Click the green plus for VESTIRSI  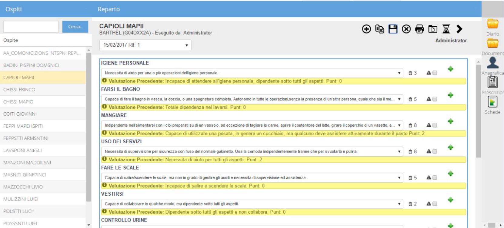451,200
